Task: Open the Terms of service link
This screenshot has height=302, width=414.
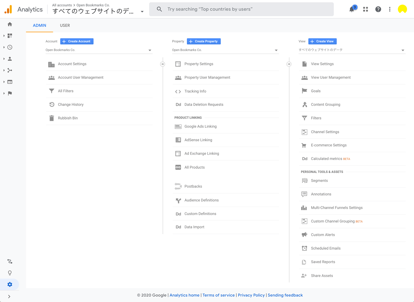Action: (219, 295)
